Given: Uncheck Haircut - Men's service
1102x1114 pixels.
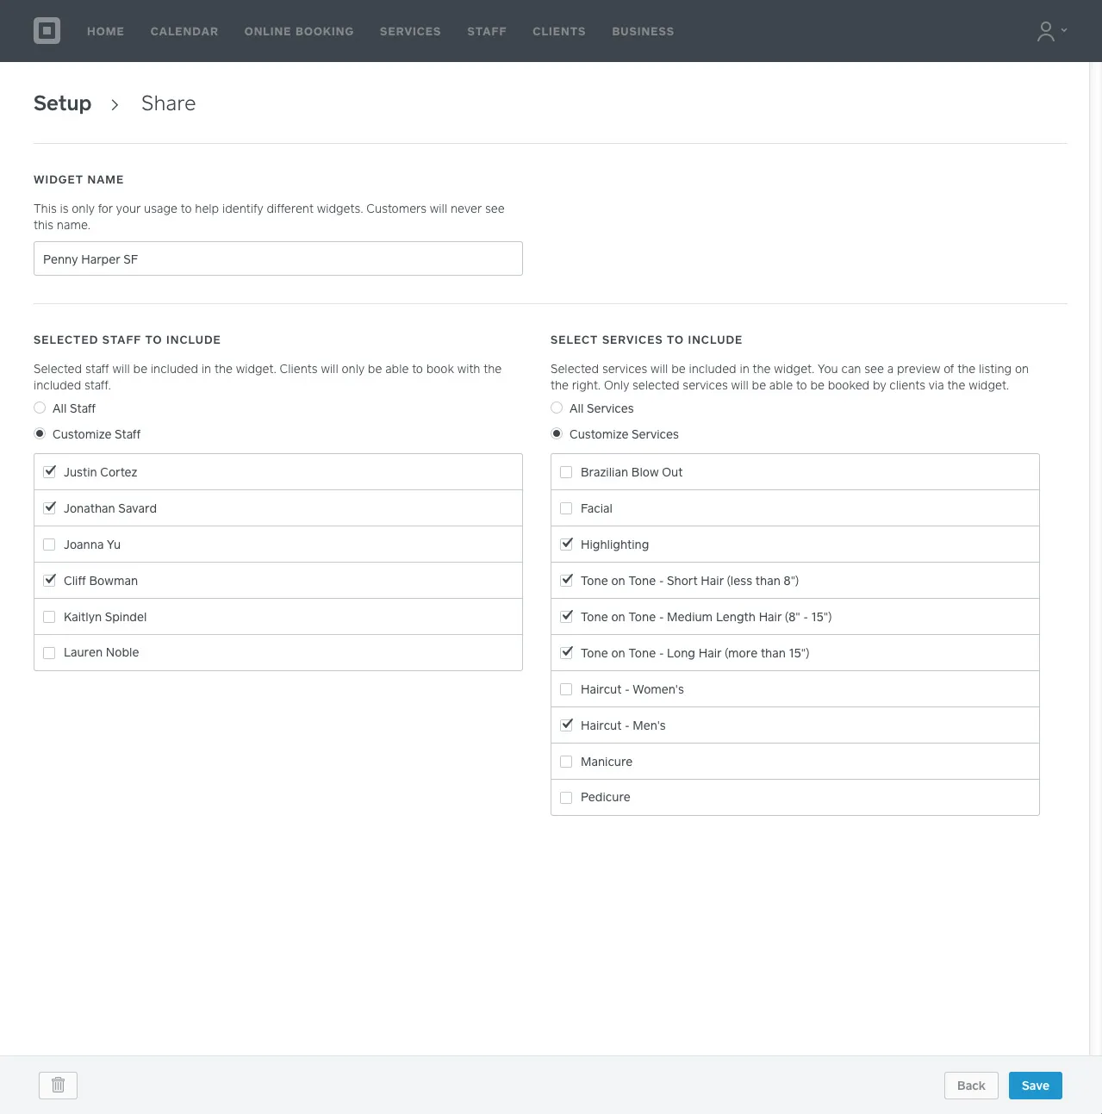Looking at the screenshot, I should click(566, 725).
